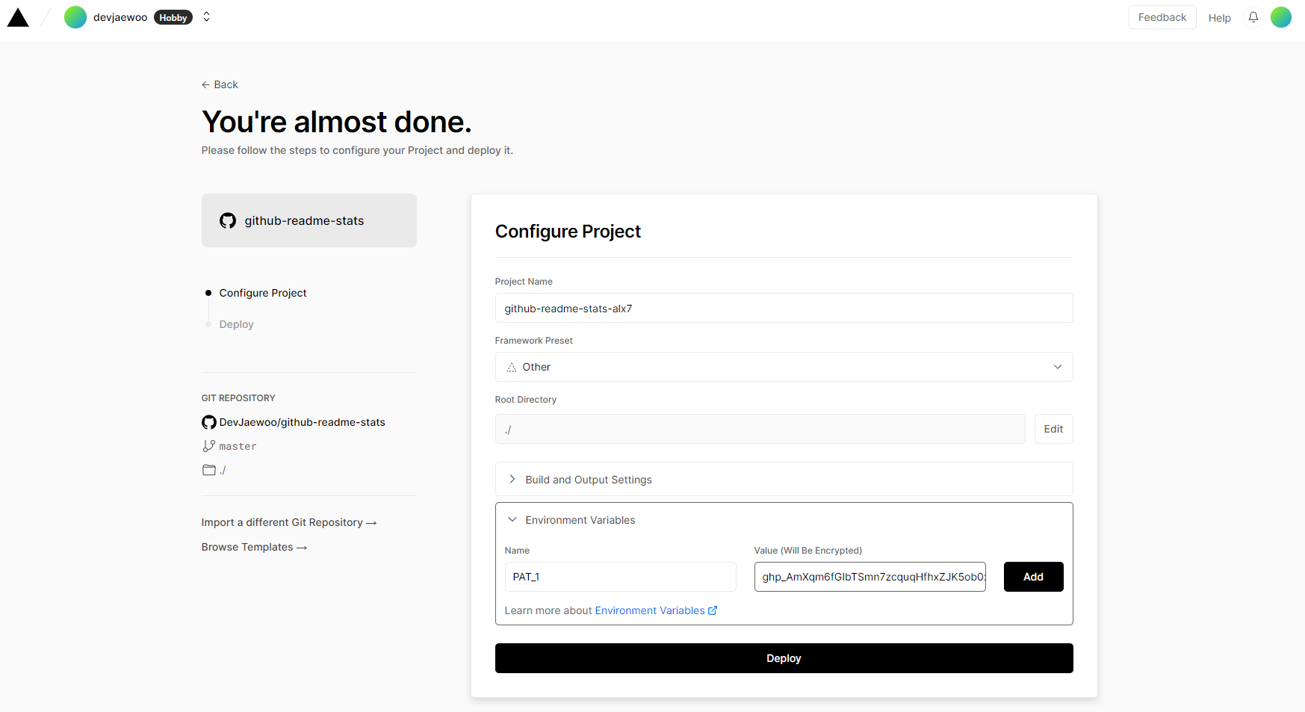Expand Build and Output Settings
The width and height of the screenshot is (1305, 712).
[x=784, y=479]
